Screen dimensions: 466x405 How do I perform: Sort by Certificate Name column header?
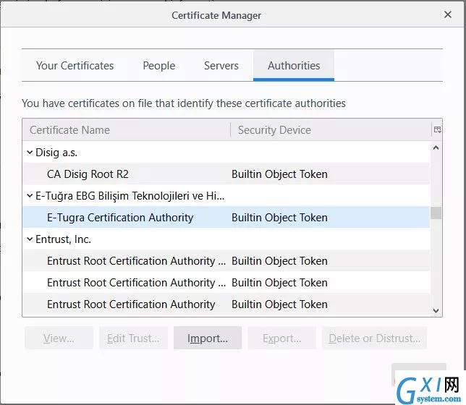point(127,130)
